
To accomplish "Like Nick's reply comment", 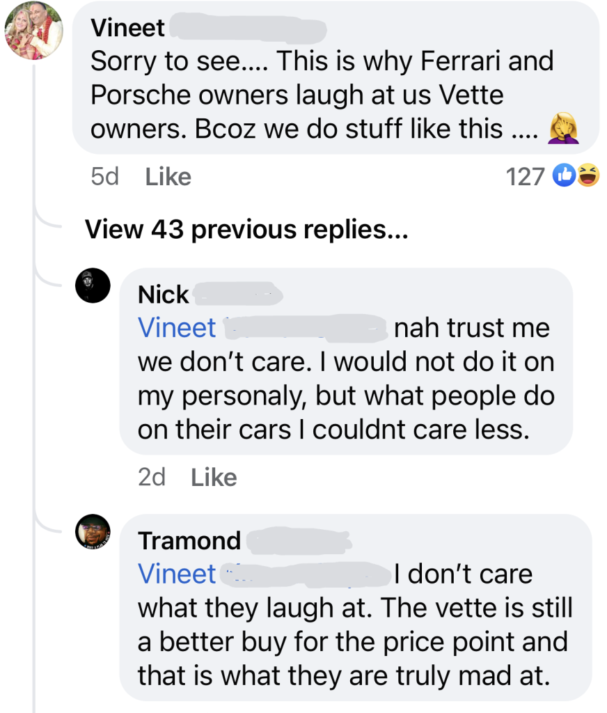I will (x=214, y=478).
